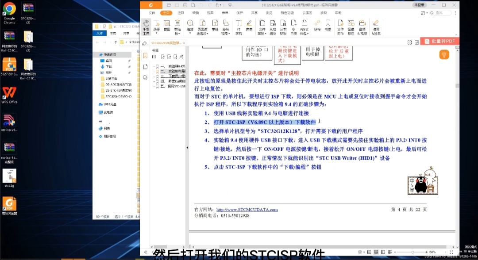
Task: Activate the Select tool in ribbon
Action: 156,27
